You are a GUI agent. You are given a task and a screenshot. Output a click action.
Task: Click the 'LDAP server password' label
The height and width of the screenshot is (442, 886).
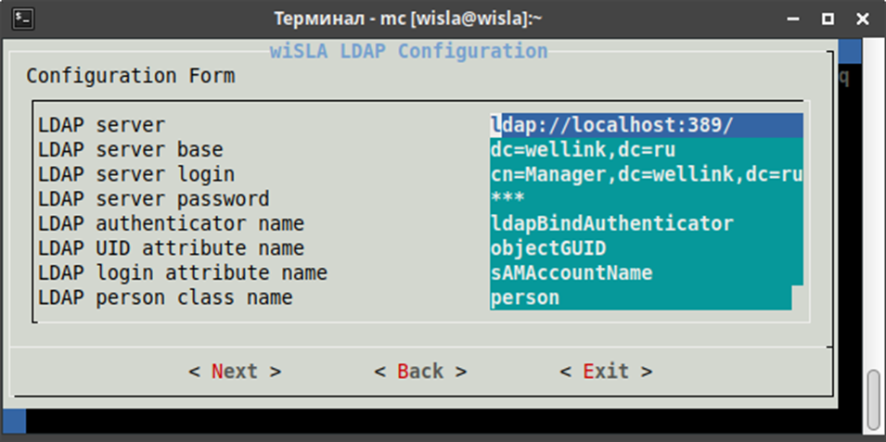tap(154, 199)
